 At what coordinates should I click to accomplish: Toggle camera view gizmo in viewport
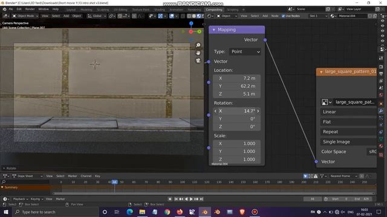coord(198,60)
